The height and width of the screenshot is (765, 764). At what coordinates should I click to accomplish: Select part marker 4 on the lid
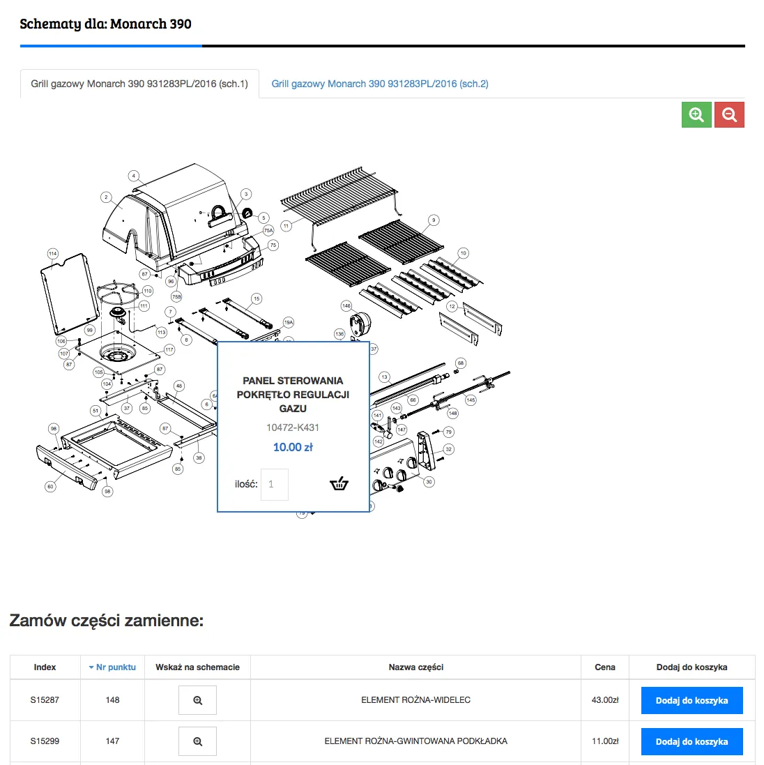(134, 176)
